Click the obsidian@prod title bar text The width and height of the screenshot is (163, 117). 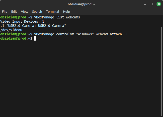click(x=81, y=4)
